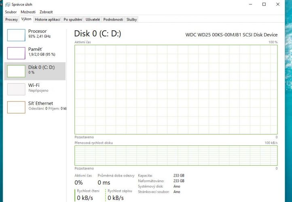Image resolution: width=292 pixels, height=202 pixels.
Task: Minimize the Task Manager window
Action: pos(251,4)
